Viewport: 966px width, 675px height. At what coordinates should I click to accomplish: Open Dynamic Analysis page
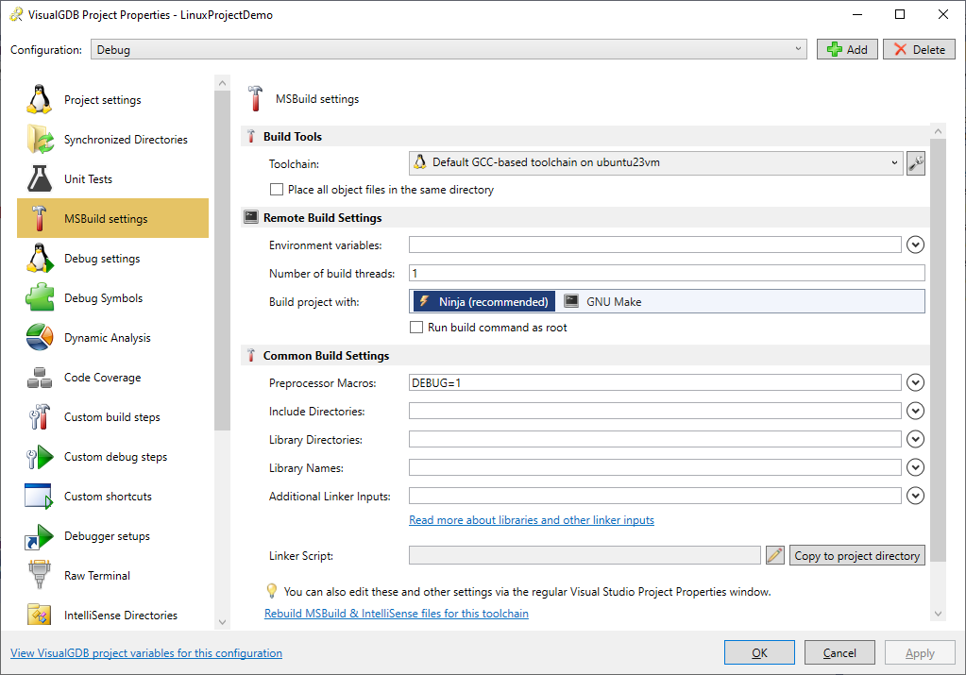(x=112, y=338)
